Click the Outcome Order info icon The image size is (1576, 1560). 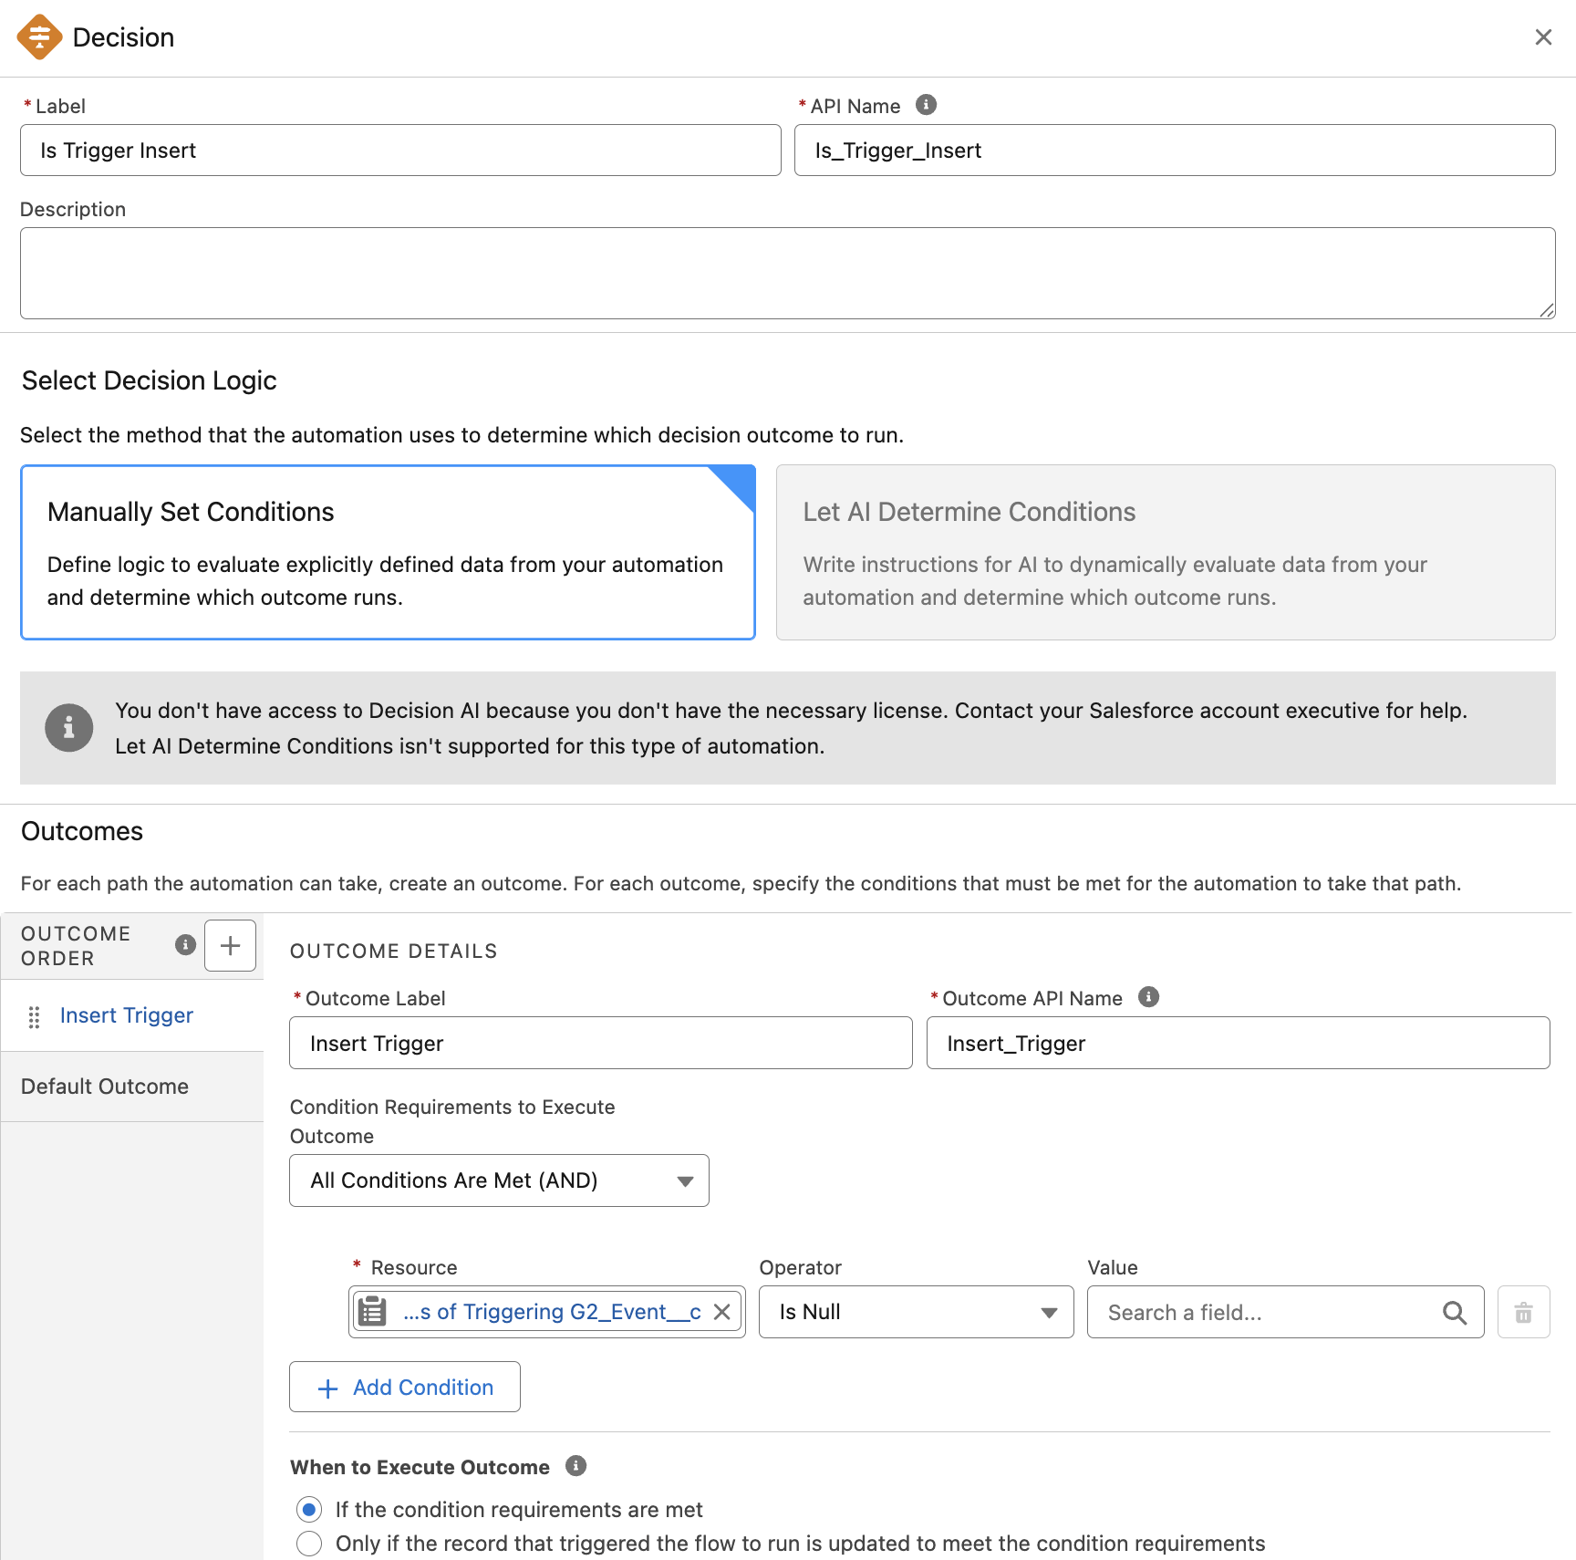(x=185, y=944)
